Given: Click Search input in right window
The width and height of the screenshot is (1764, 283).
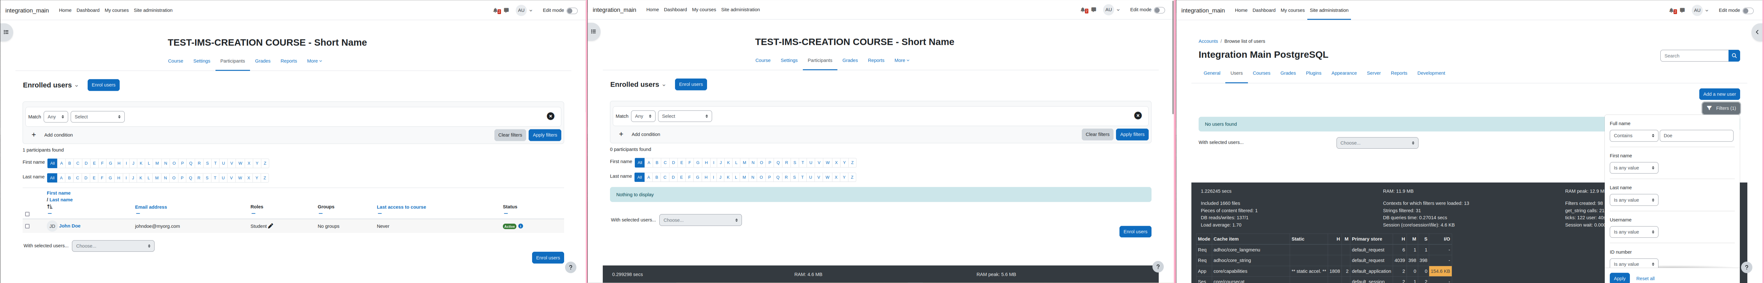Looking at the screenshot, I should coord(1694,56).
